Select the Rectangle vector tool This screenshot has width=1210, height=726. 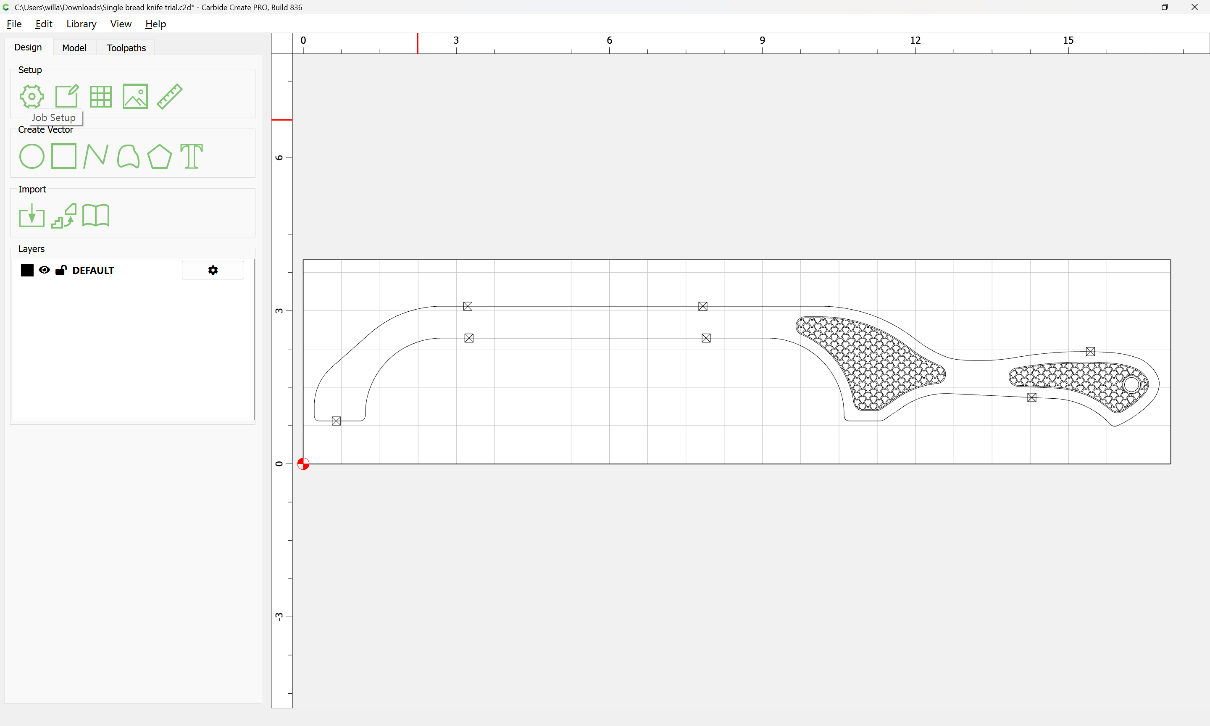tap(63, 157)
